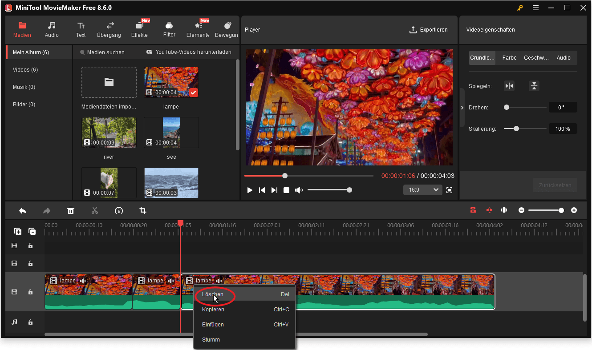Open the 16:9 aspect ratio dropdown

pos(422,189)
